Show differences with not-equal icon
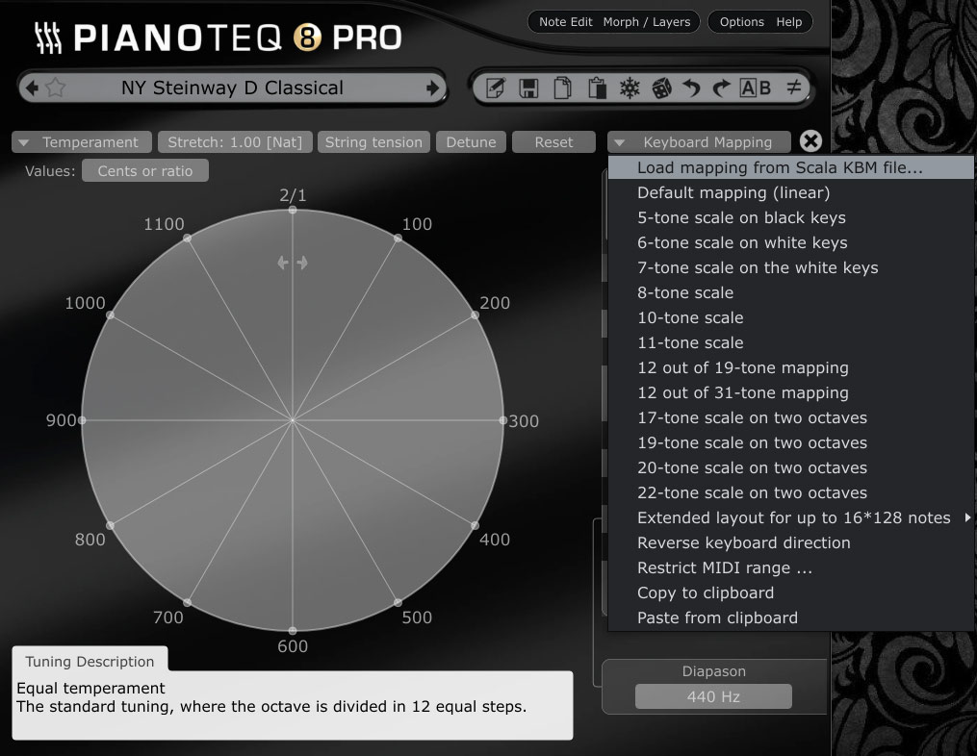This screenshot has width=977, height=756. 793,88
